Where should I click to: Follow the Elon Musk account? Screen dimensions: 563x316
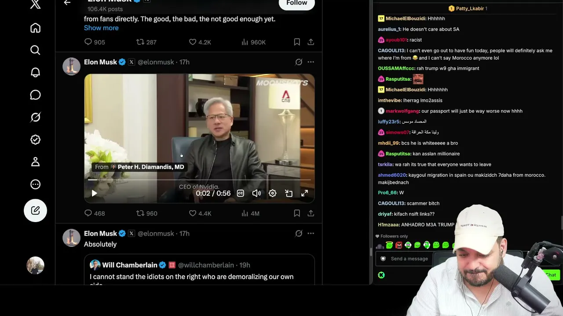coord(297,4)
